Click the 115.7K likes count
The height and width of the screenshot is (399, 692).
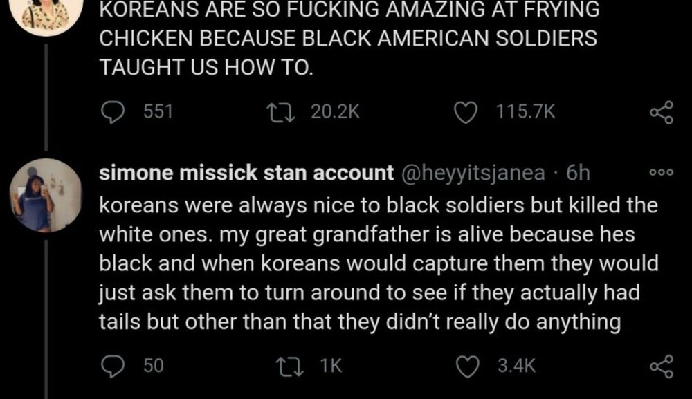tap(527, 112)
